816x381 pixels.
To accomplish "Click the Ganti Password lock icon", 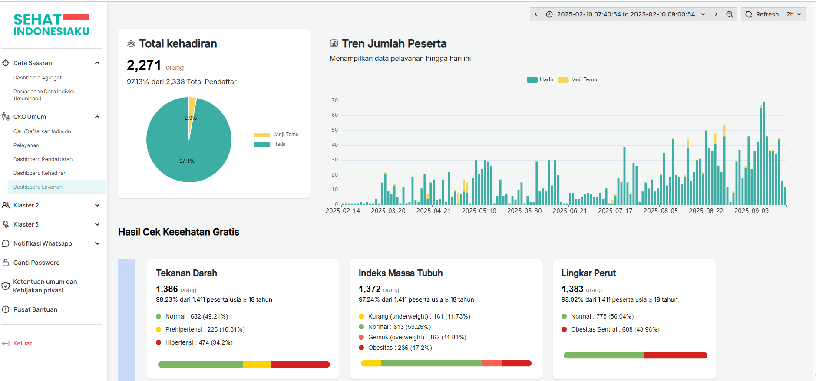I will pos(6,263).
